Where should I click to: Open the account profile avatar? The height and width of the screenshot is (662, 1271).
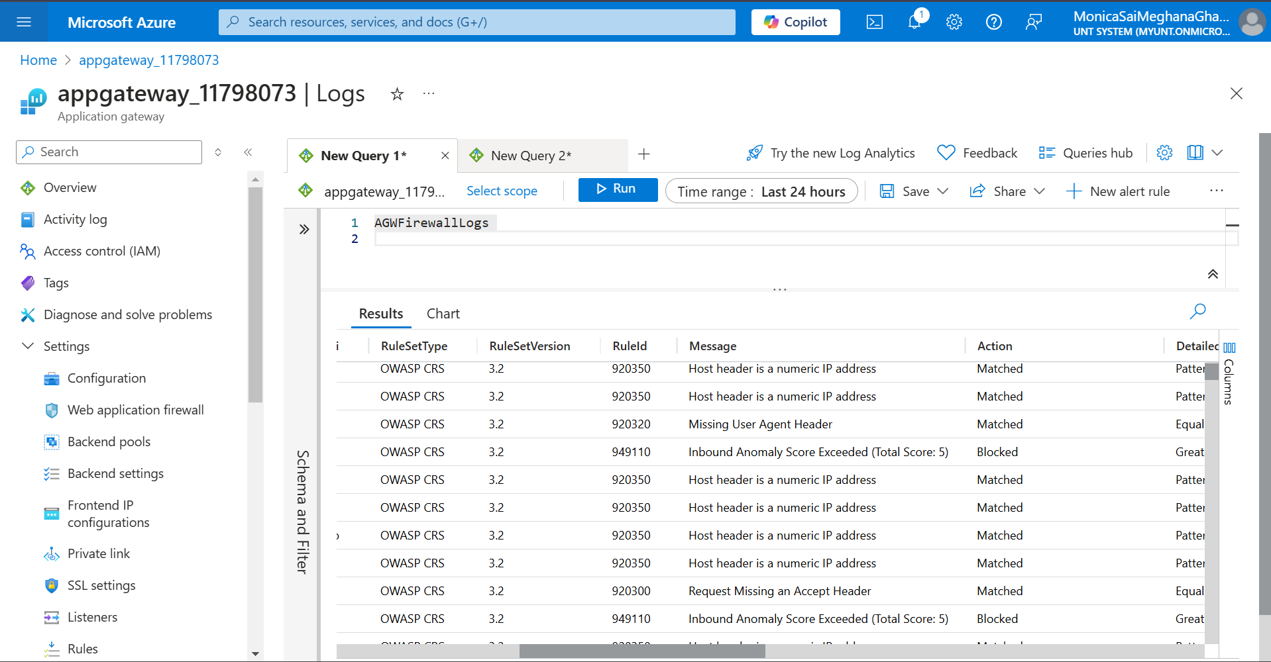(x=1252, y=22)
